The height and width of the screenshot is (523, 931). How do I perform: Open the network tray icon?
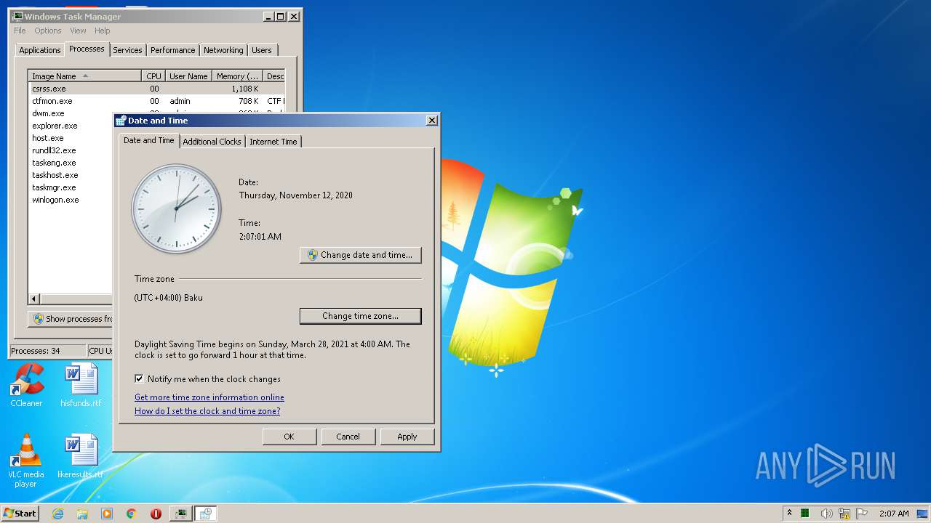pyautogui.click(x=844, y=514)
